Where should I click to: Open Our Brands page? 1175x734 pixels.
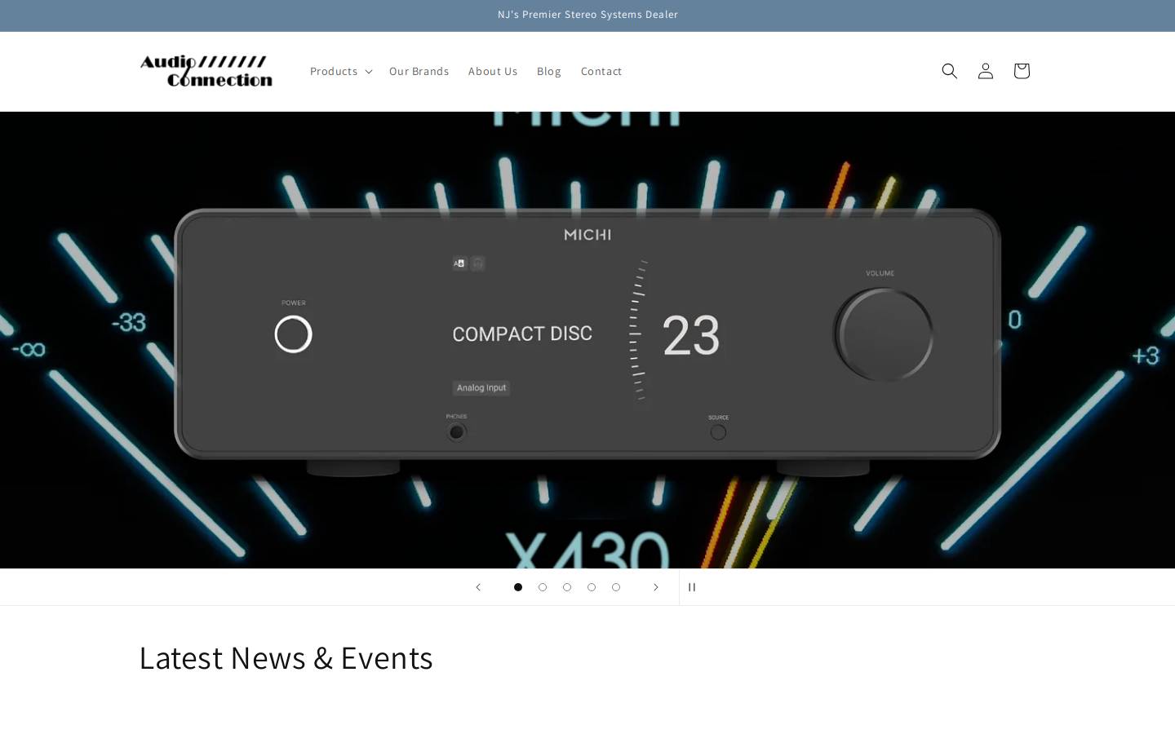[419, 71]
